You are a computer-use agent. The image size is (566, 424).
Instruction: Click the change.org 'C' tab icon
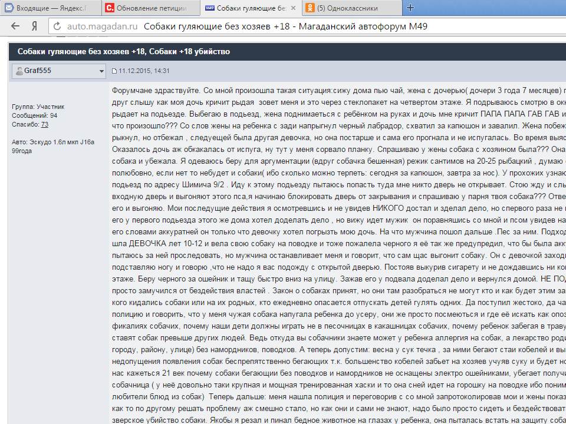point(109,8)
